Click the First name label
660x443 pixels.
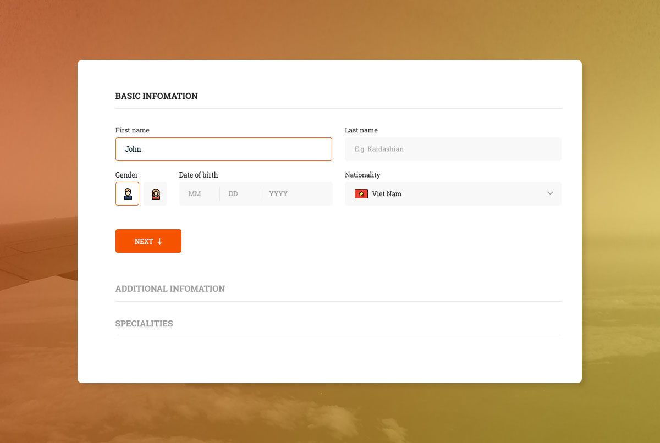[133, 130]
